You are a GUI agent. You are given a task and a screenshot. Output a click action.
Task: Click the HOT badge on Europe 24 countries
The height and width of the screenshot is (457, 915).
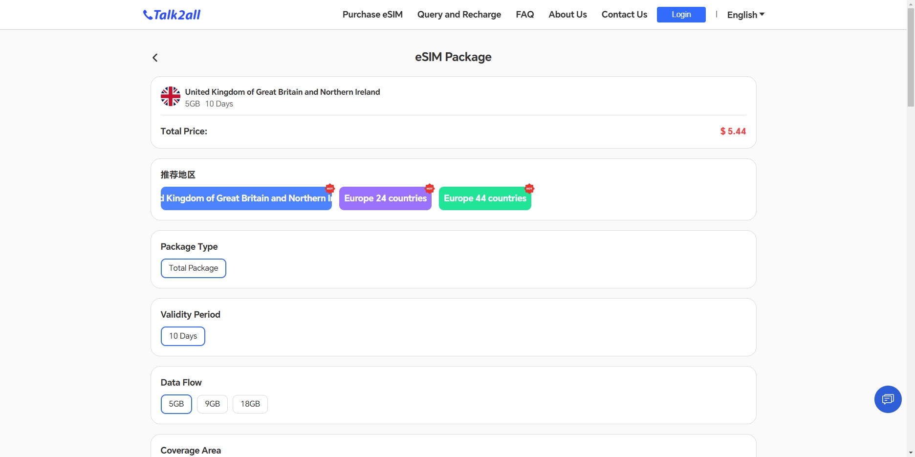click(x=430, y=188)
